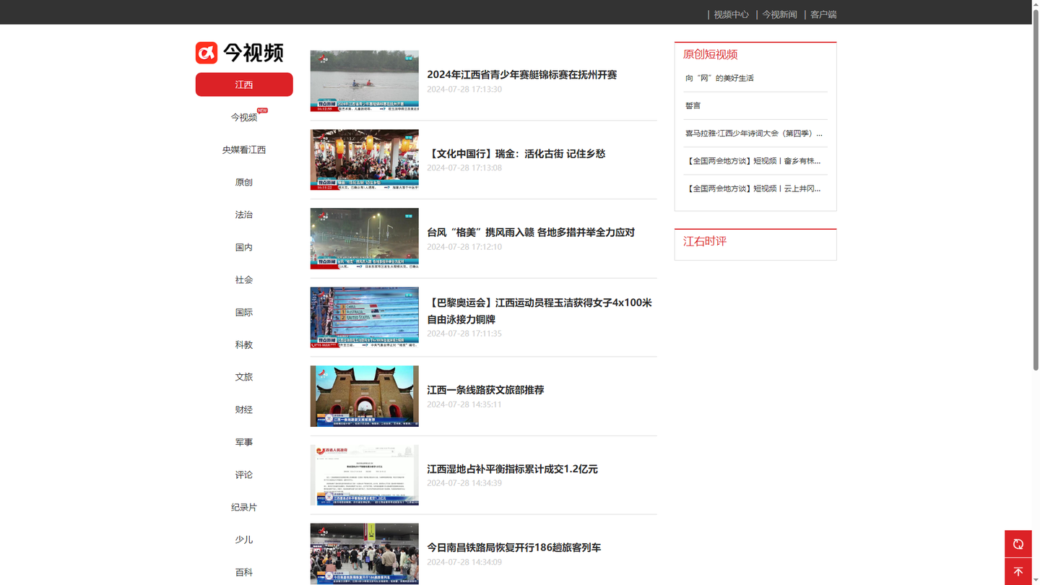Viewport: 1040px width, 585px height.
Task: Open headline 今日南昌铁路局恢复开行186趟旅客列车
Action: (513, 547)
